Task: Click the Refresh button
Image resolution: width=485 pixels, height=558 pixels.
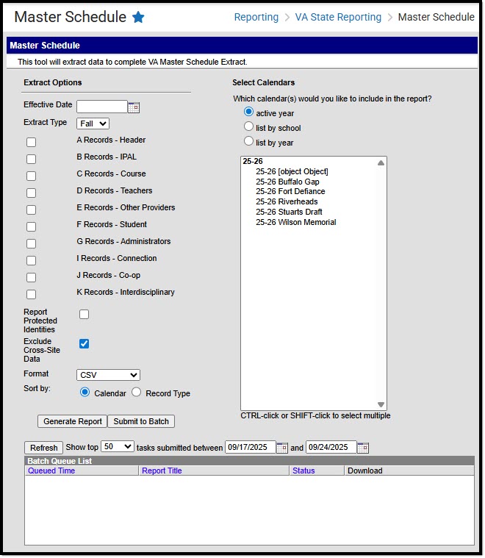Action: coord(44,448)
